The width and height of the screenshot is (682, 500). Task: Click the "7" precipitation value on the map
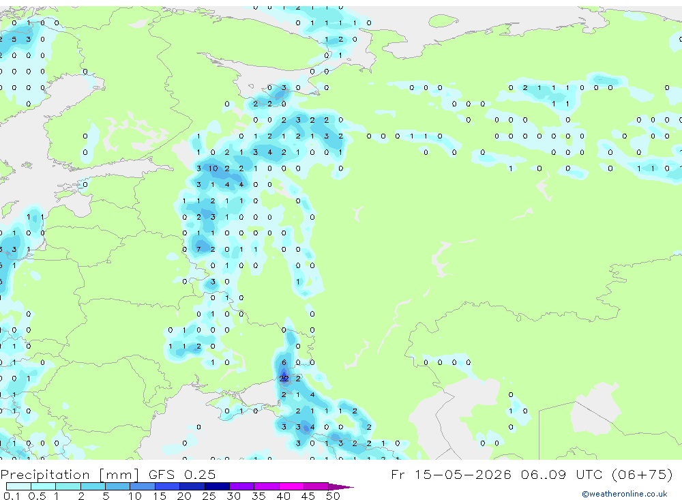point(198,250)
